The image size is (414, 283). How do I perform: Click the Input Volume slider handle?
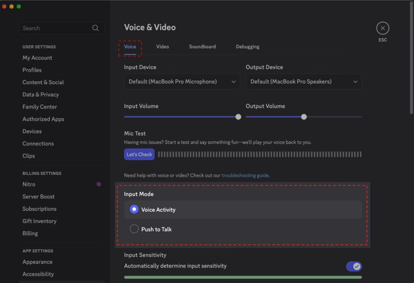tap(238, 117)
